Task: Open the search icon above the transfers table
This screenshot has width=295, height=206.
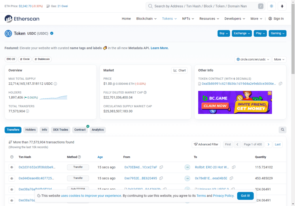Action: [282, 130]
